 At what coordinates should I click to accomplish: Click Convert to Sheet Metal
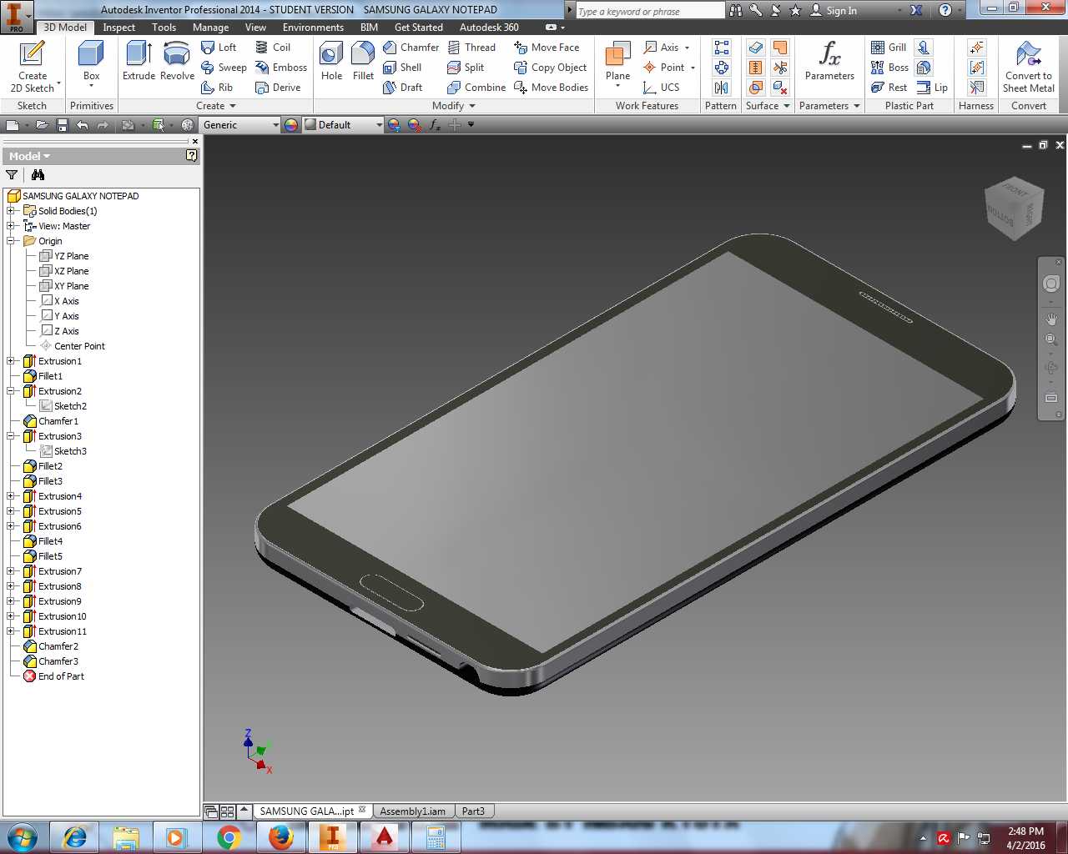pos(1029,66)
